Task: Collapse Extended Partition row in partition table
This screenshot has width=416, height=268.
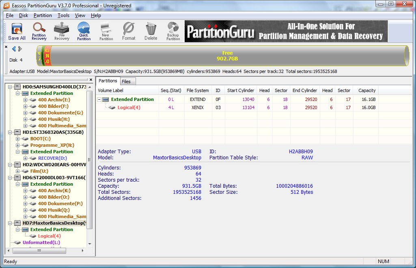Action: [99, 100]
